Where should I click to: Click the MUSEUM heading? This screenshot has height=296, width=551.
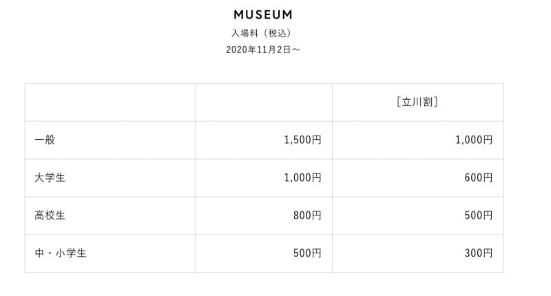(263, 14)
